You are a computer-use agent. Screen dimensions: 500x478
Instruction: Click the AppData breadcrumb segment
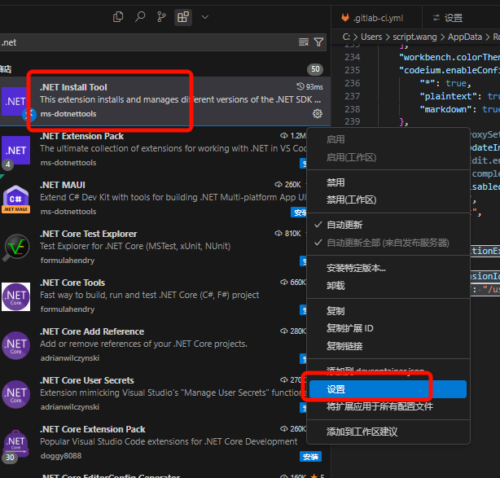coord(465,37)
